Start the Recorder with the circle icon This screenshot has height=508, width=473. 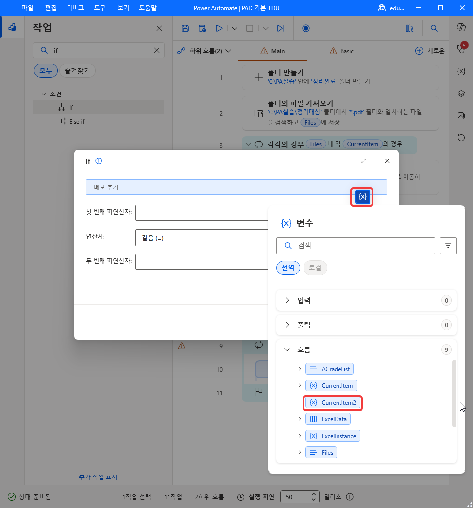point(305,28)
